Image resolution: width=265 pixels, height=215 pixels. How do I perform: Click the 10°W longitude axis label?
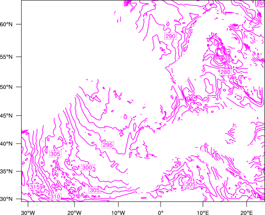[118, 213]
